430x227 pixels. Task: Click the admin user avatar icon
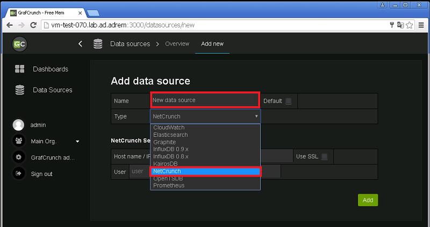click(x=18, y=125)
